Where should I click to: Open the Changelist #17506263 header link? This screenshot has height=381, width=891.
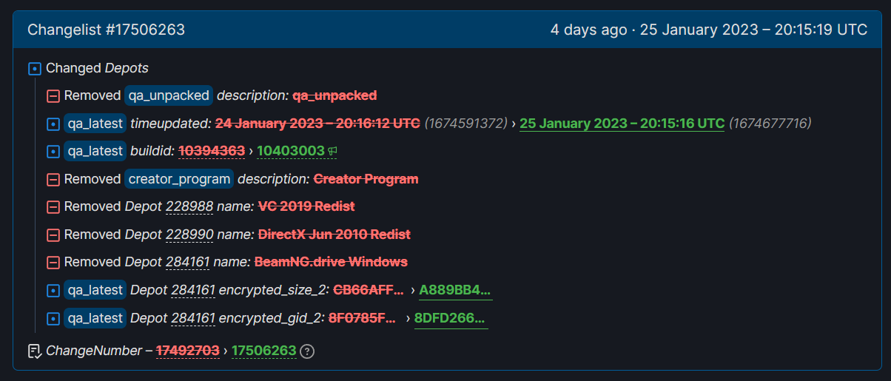(x=107, y=30)
